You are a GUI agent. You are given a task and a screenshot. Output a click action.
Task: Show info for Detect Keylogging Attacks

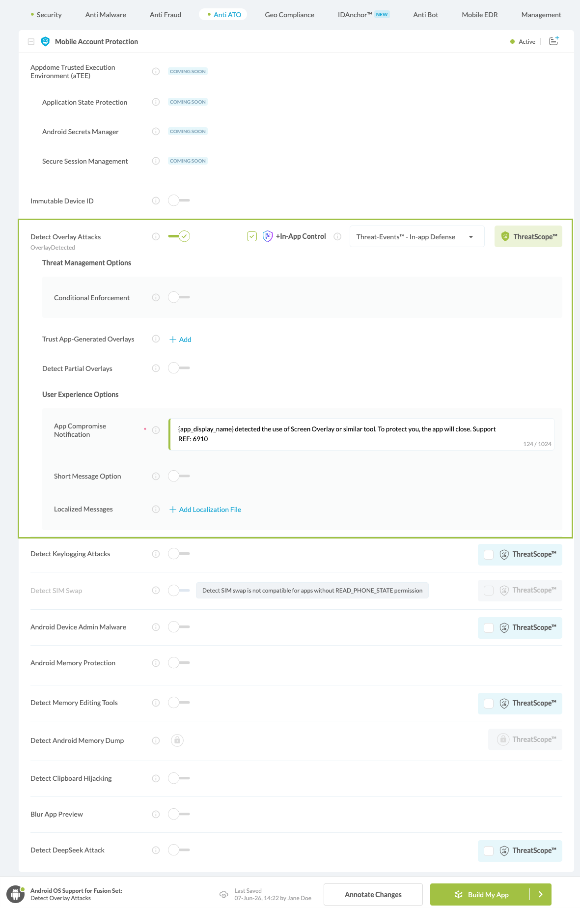tap(156, 554)
